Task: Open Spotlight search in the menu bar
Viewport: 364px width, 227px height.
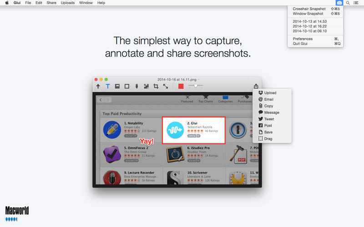Action: click(348, 3)
